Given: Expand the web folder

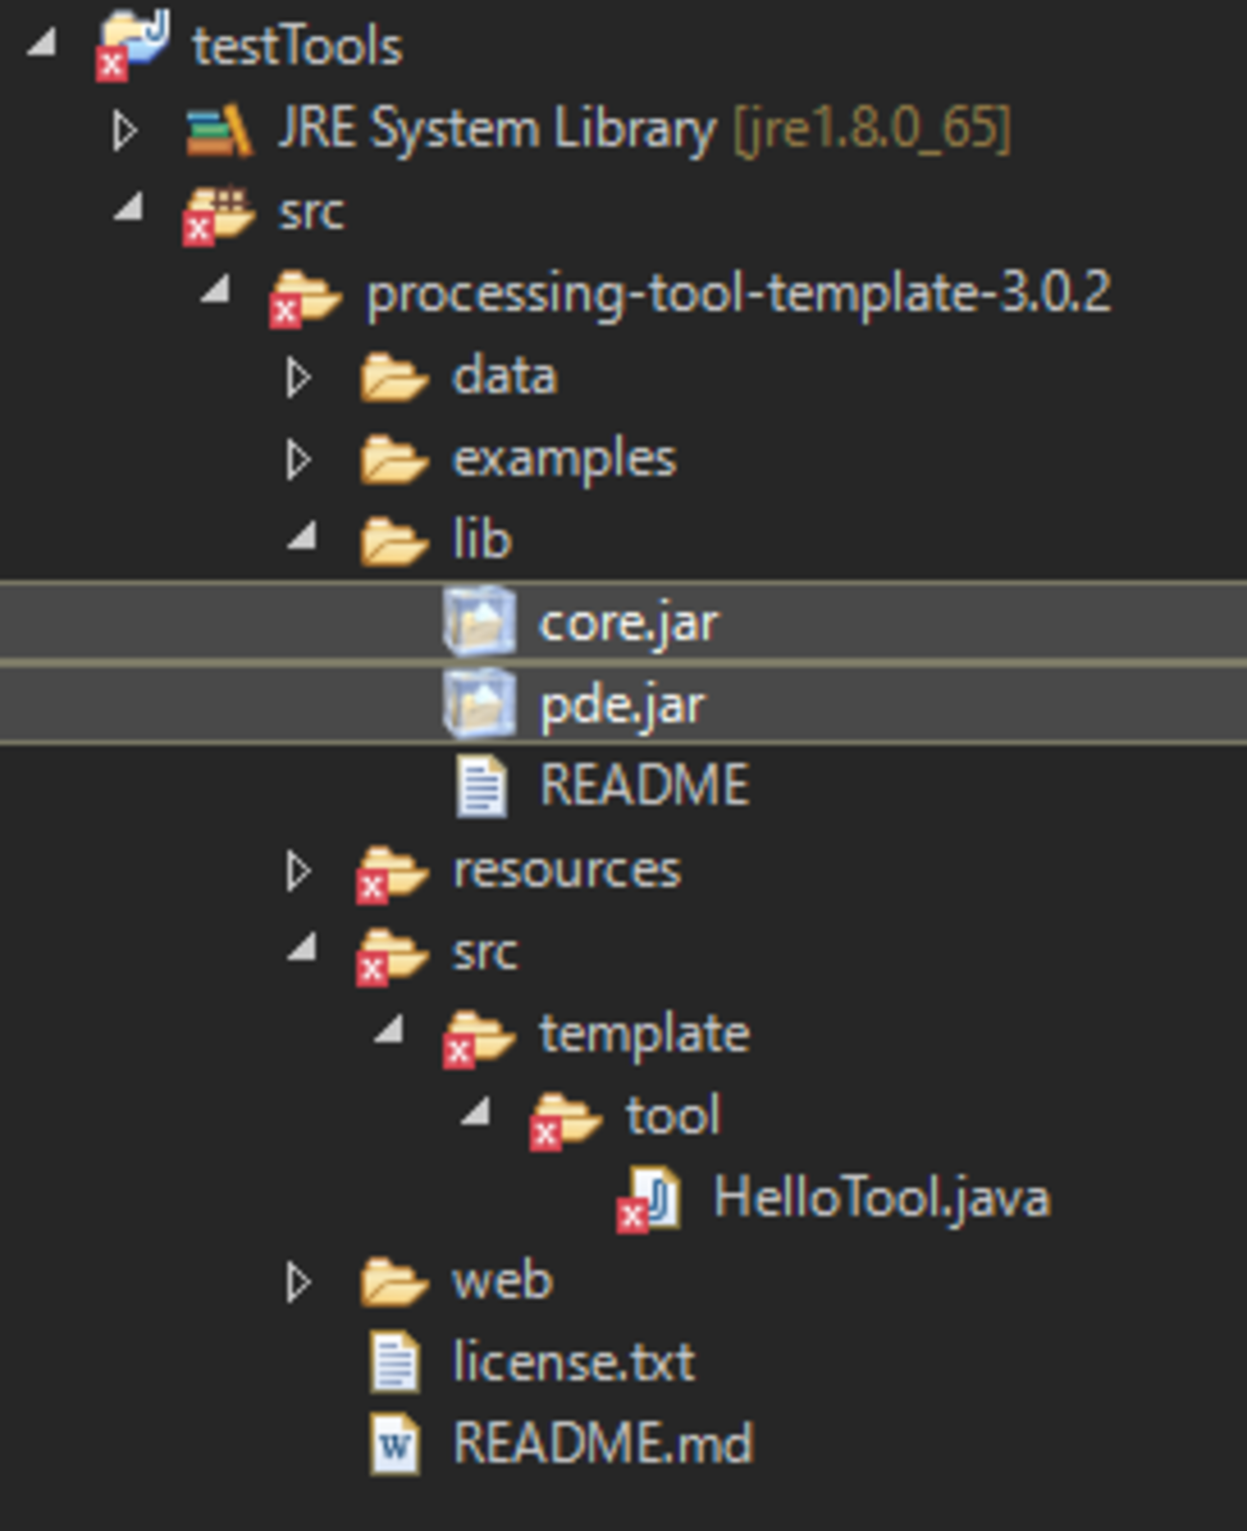Looking at the screenshot, I should pos(297,1281).
